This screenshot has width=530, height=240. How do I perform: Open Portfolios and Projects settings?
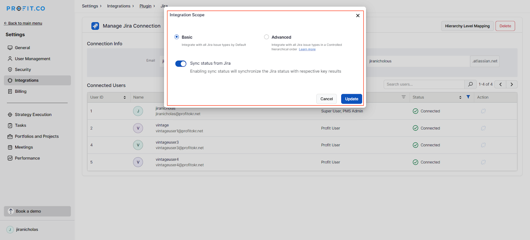(x=37, y=136)
